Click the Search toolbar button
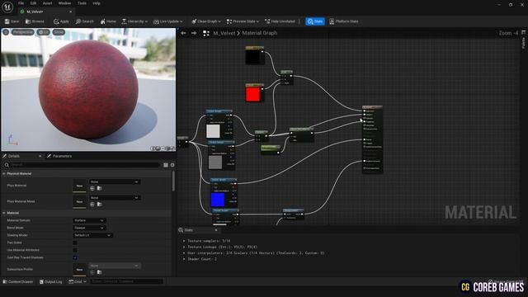The width and height of the screenshot is (528, 297). click(84, 21)
